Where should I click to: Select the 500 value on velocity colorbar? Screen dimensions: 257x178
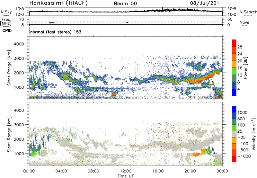coord(241,119)
